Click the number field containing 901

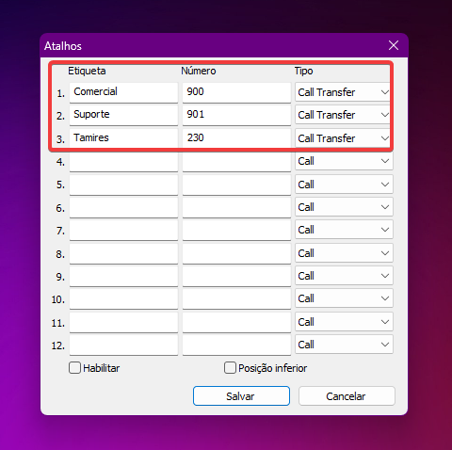pyautogui.click(x=236, y=115)
